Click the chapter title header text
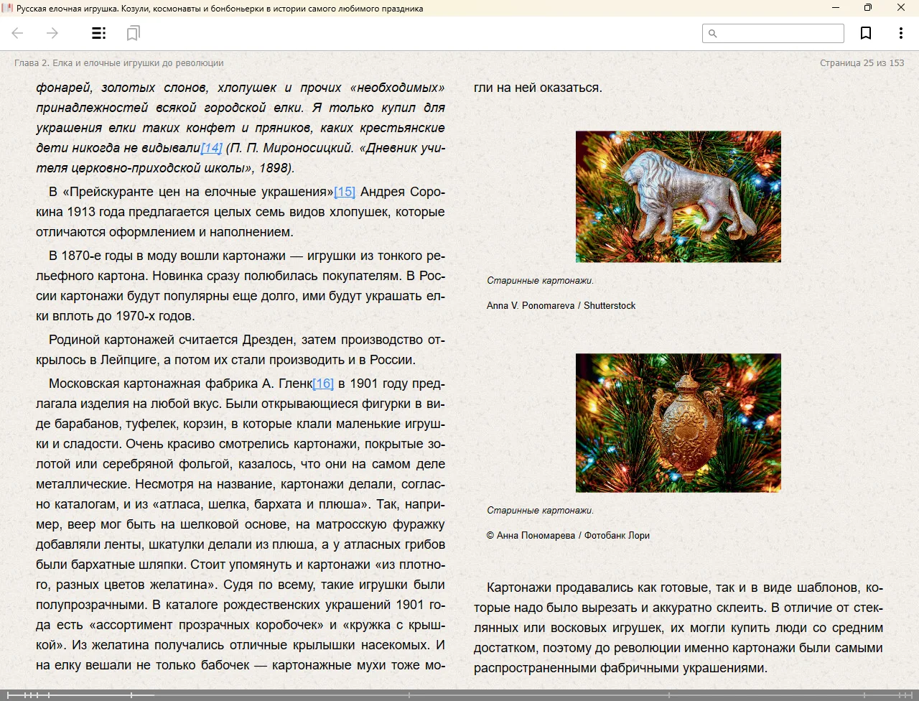 [119, 63]
